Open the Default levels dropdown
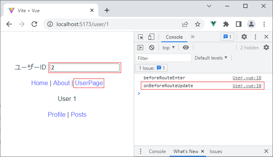This screenshot has height=157, width=273. point(211,58)
